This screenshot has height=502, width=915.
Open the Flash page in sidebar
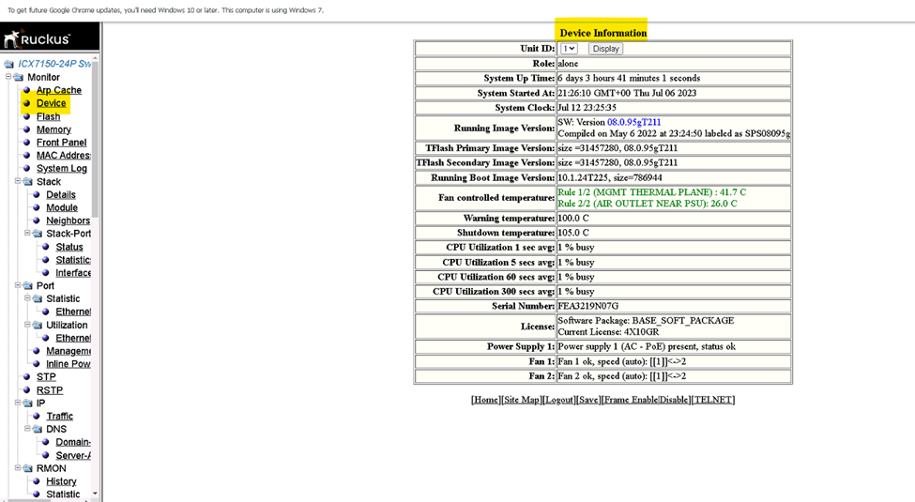point(48,116)
